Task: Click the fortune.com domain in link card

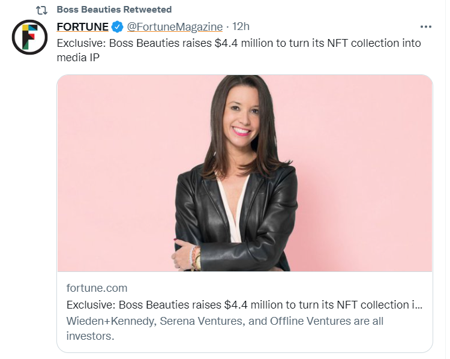Action: pos(97,288)
